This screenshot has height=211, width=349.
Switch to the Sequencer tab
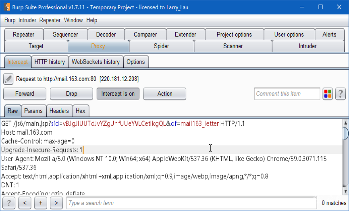click(x=65, y=35)
